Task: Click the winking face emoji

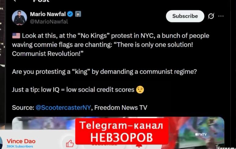Action: tap(140, 90)
